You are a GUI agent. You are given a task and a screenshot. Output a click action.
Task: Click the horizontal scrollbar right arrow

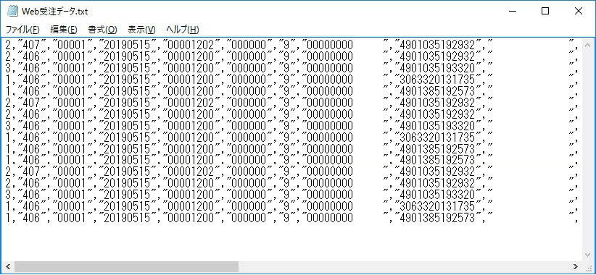click(576, 266)
